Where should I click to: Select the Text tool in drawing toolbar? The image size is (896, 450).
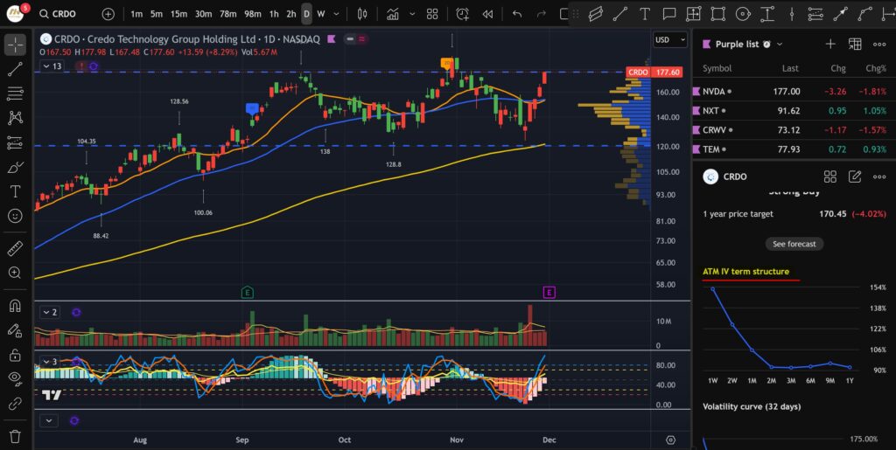tap(15, 190)
